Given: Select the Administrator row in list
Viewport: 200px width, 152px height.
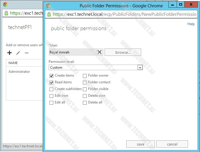Looking at the screenshot, I should [x=19, y=72].
